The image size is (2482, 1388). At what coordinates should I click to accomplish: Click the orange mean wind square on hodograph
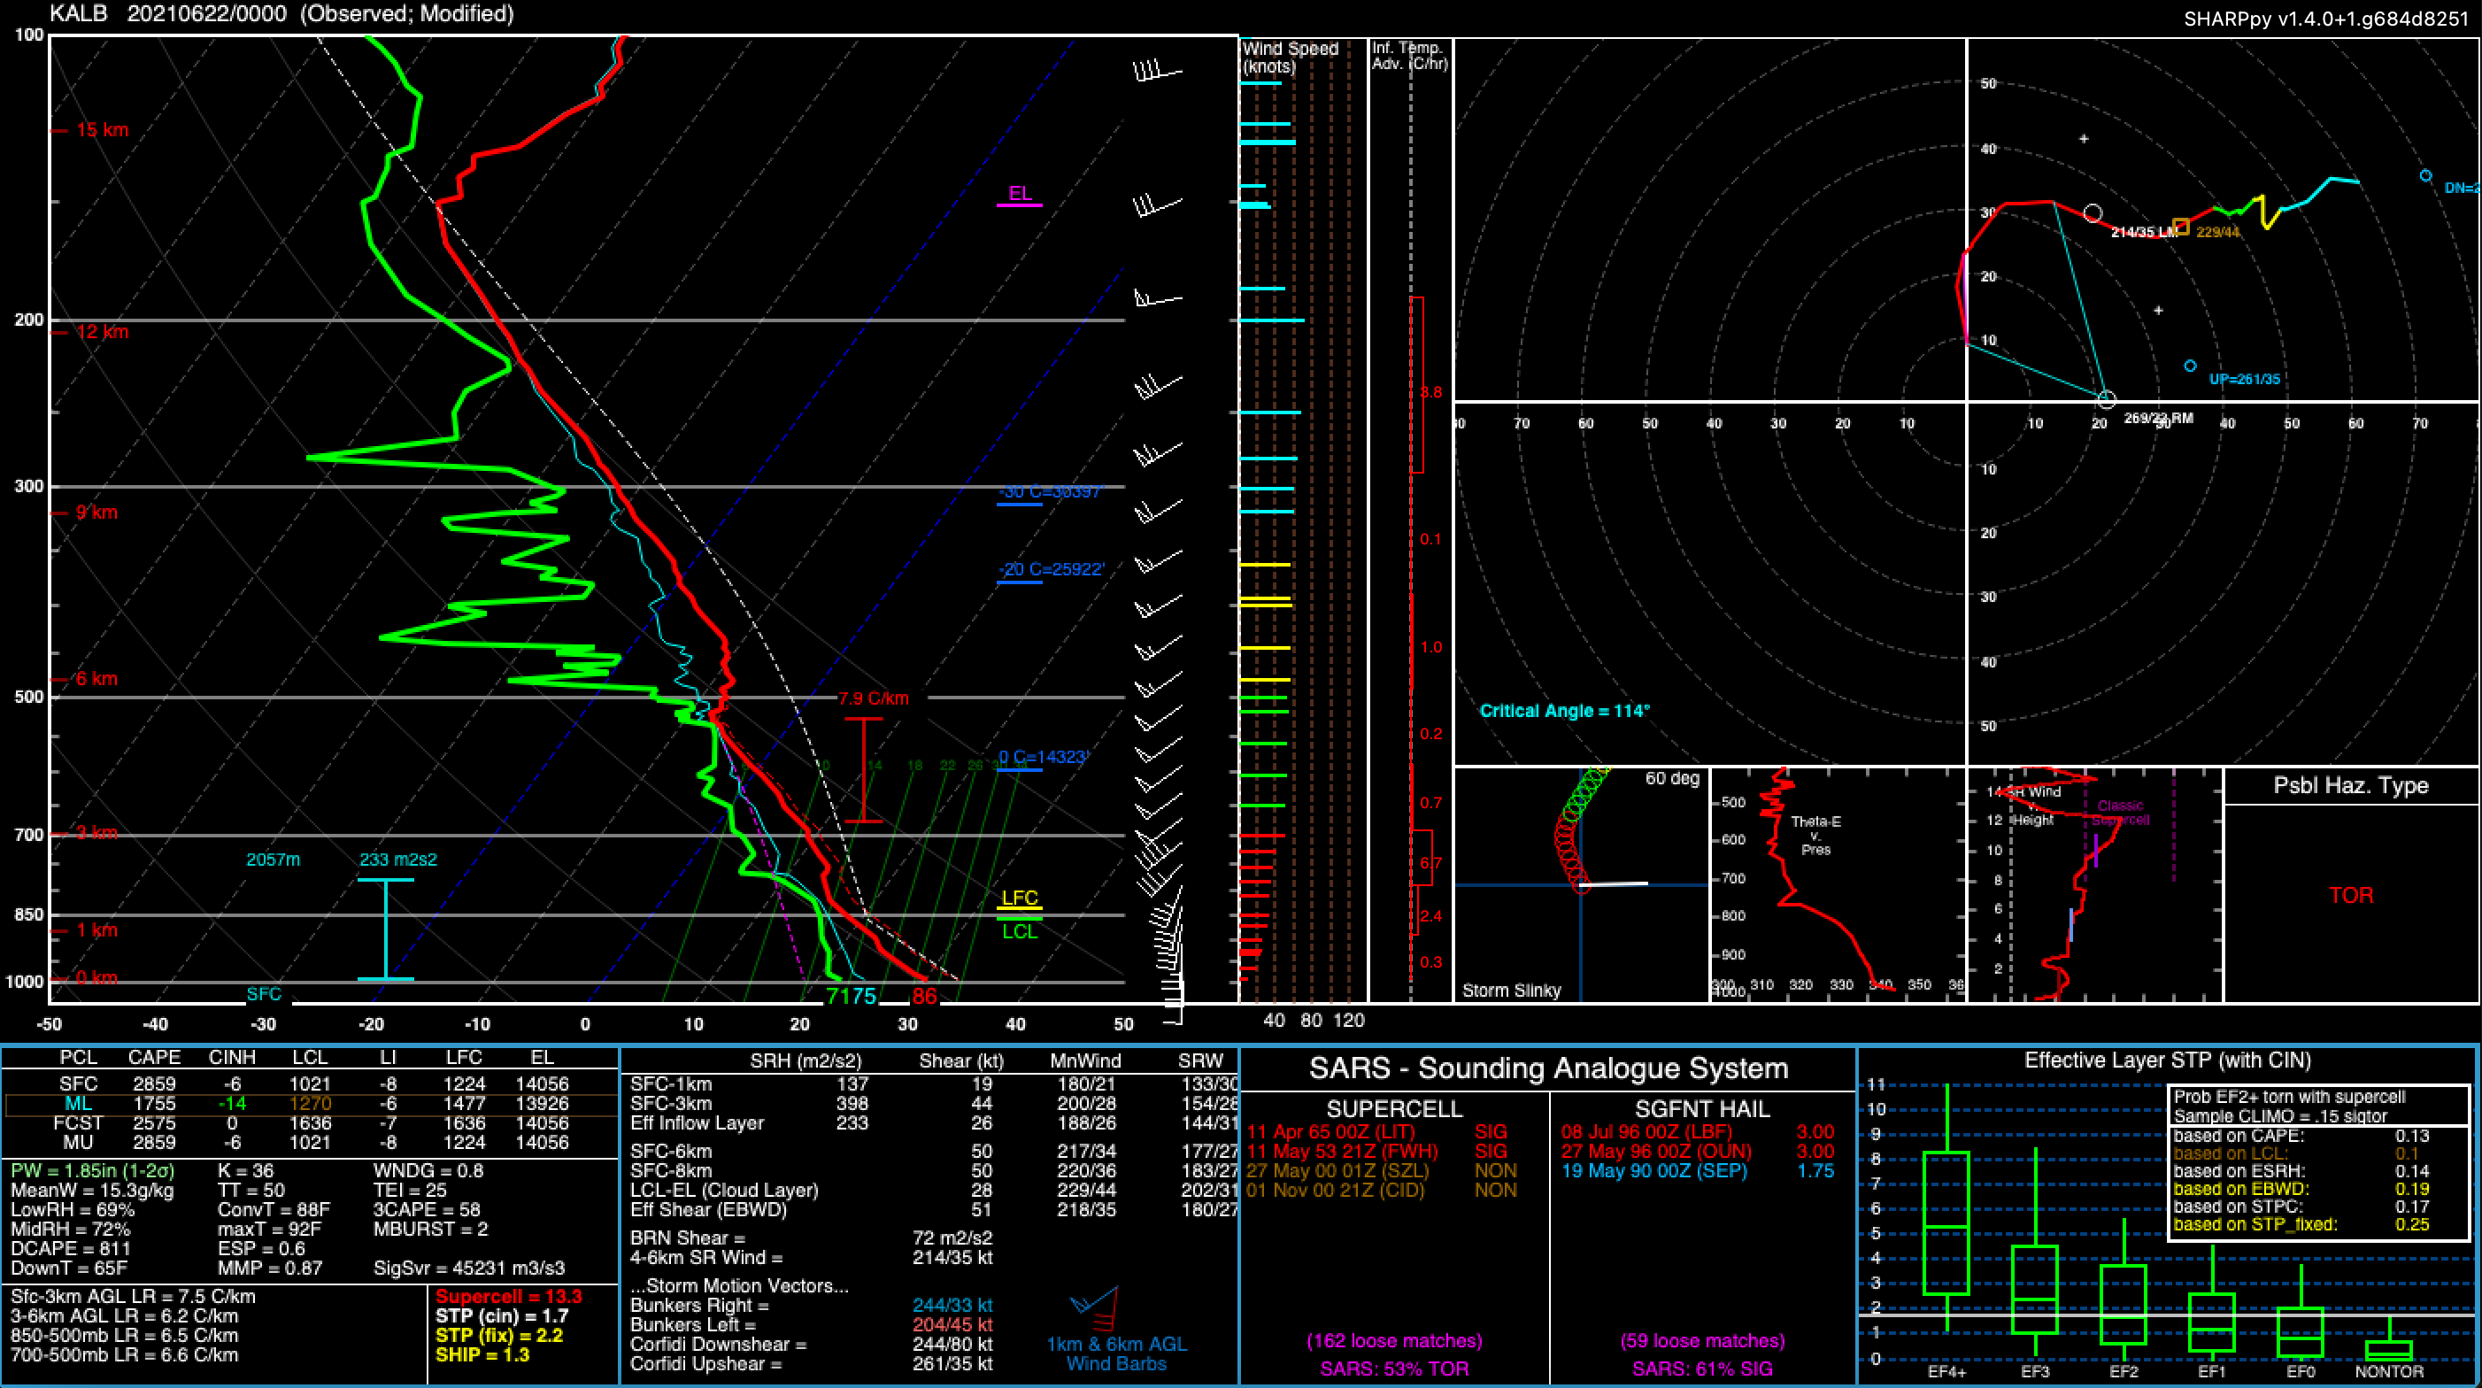click(2181, 227)
